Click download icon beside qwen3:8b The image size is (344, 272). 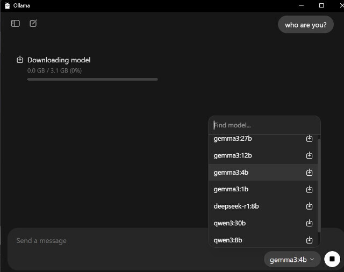pyautogui.click(x=310, y=240)
